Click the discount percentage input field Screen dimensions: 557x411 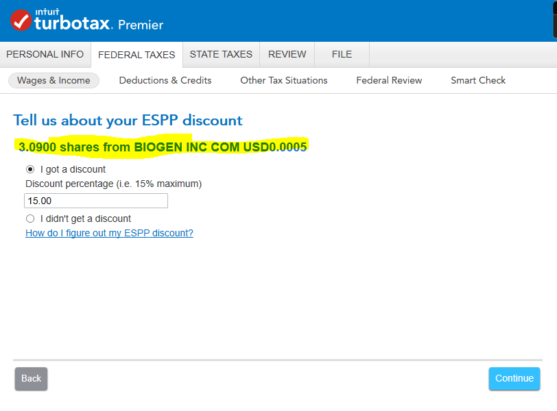[96, 201]
